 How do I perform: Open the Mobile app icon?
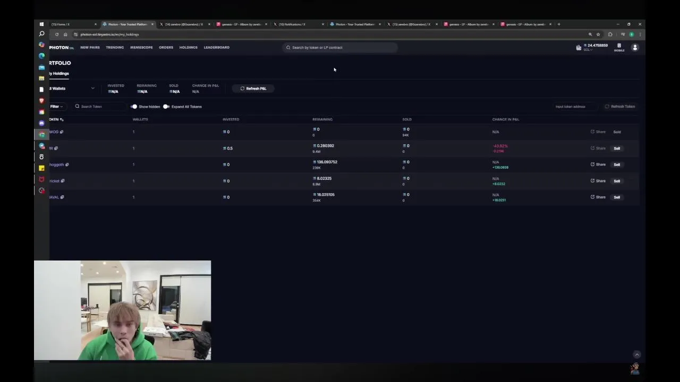[x=619, y=47]
